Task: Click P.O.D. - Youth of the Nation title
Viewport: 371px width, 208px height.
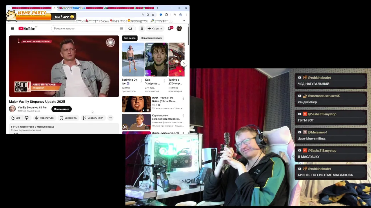Action: (x=165, y=99)
